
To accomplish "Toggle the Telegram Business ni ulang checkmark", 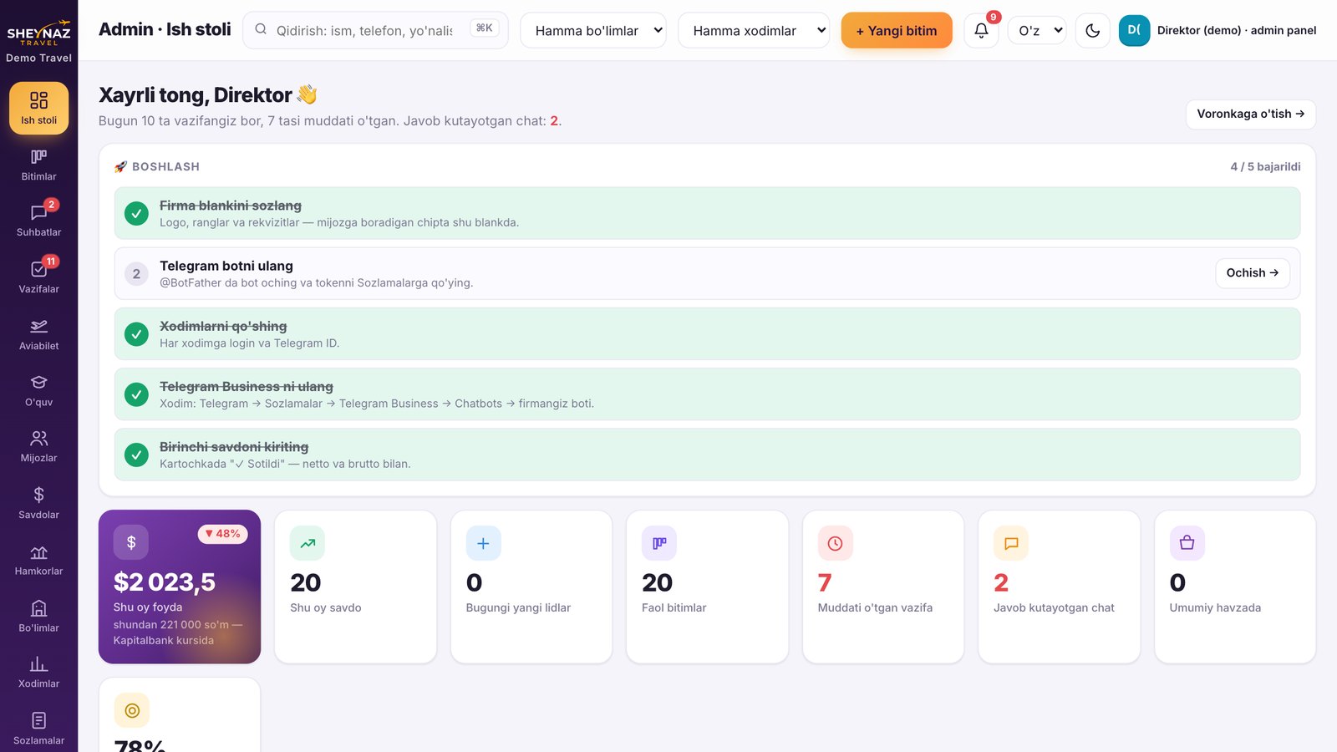I will 136,394.
